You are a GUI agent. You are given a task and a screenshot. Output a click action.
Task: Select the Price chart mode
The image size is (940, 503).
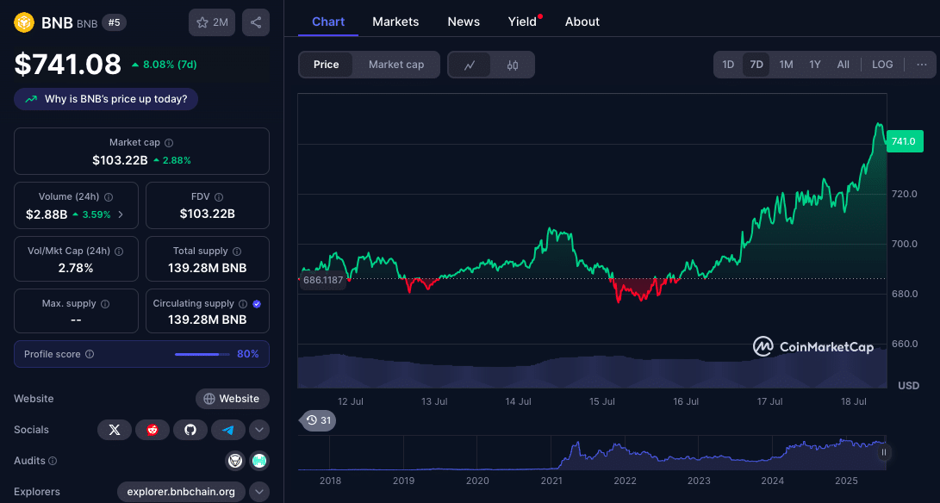(327, 65)
